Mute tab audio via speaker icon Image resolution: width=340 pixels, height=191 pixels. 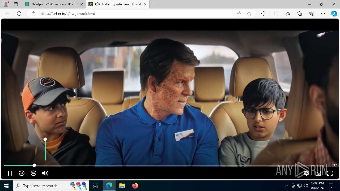tap(97, 4)
